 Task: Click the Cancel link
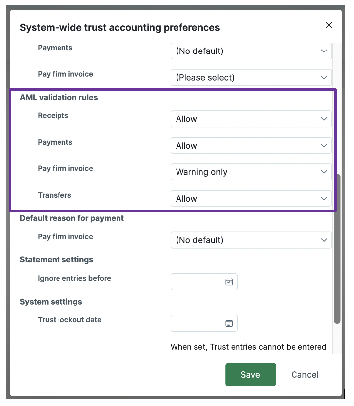point(304,375)
